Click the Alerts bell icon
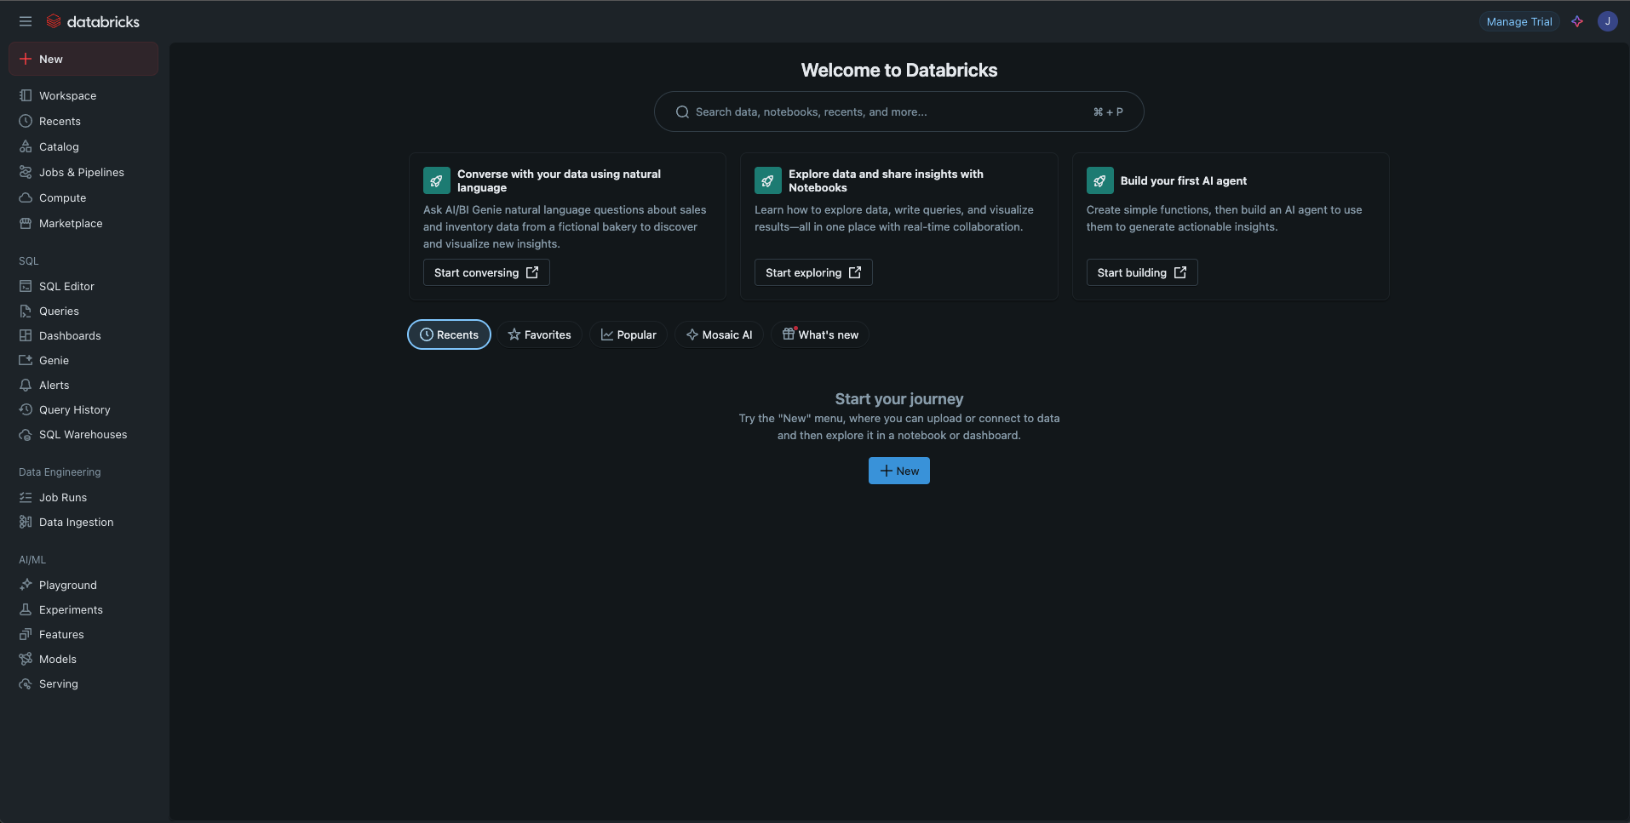This screenshot has height=823, width=1630. pos(26,385)
